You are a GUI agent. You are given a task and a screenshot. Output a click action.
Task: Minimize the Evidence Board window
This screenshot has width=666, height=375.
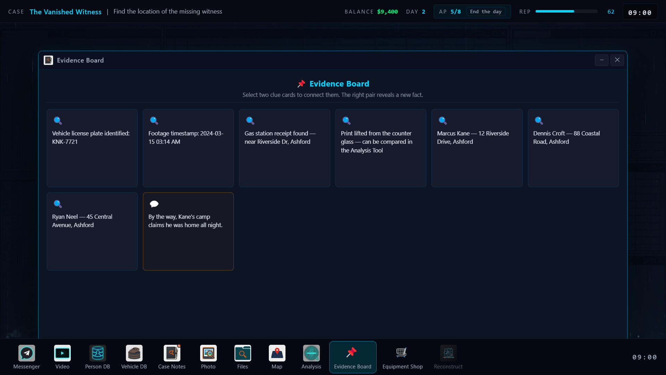pos(602,60)
